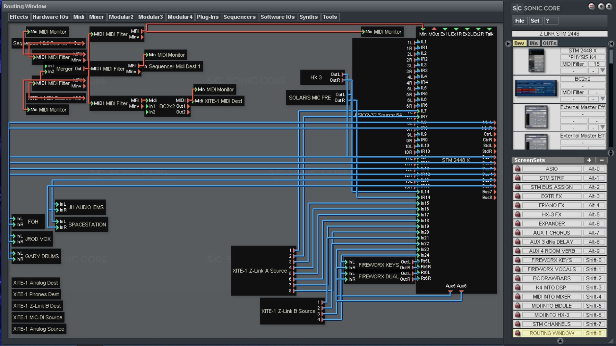Image resolution: width=616 pixels, height=346 pixels.
Task: Toggle lock icon for EGTR FX screenset
Action: 517,196
